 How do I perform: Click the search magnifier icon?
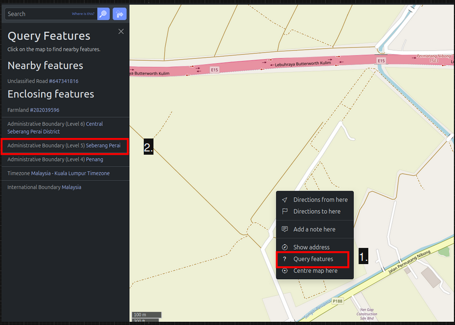coord(103,13)
